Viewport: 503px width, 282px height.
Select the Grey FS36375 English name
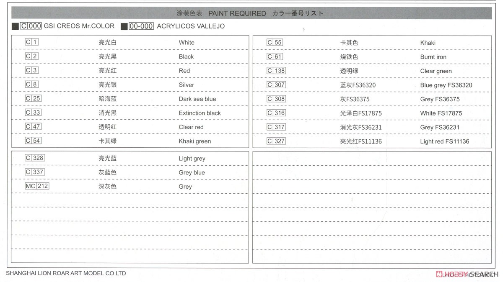[x=440, y=99]
